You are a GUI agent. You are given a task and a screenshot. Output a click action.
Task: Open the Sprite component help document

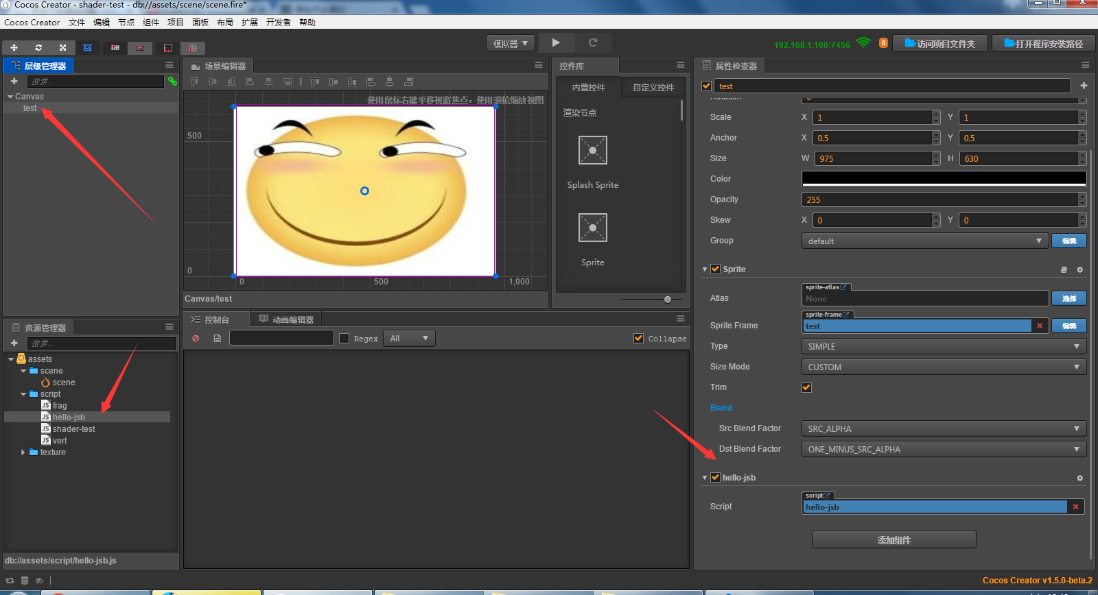[1064, 270]
